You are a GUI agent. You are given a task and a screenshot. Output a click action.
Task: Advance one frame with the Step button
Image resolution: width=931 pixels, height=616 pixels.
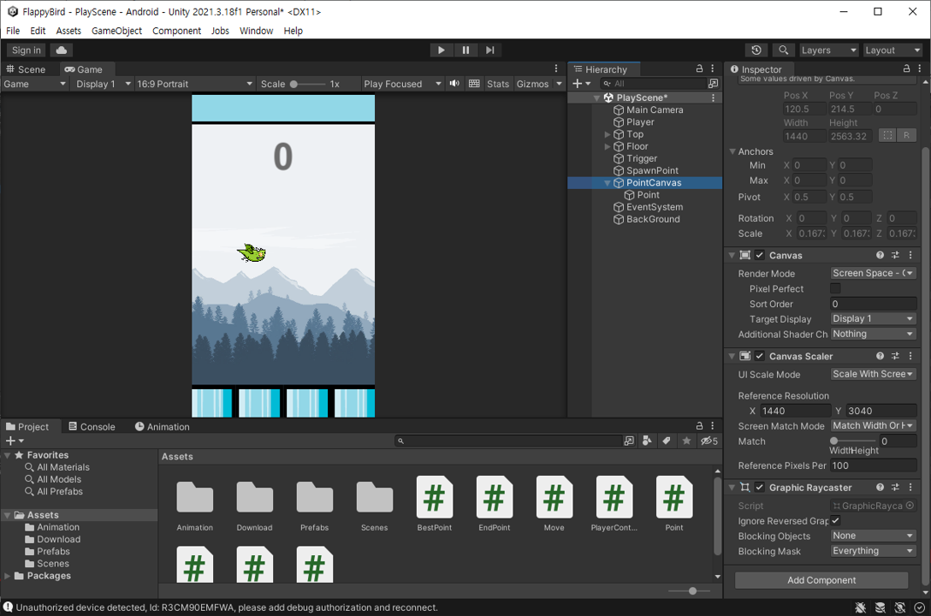tap(489, 50)
